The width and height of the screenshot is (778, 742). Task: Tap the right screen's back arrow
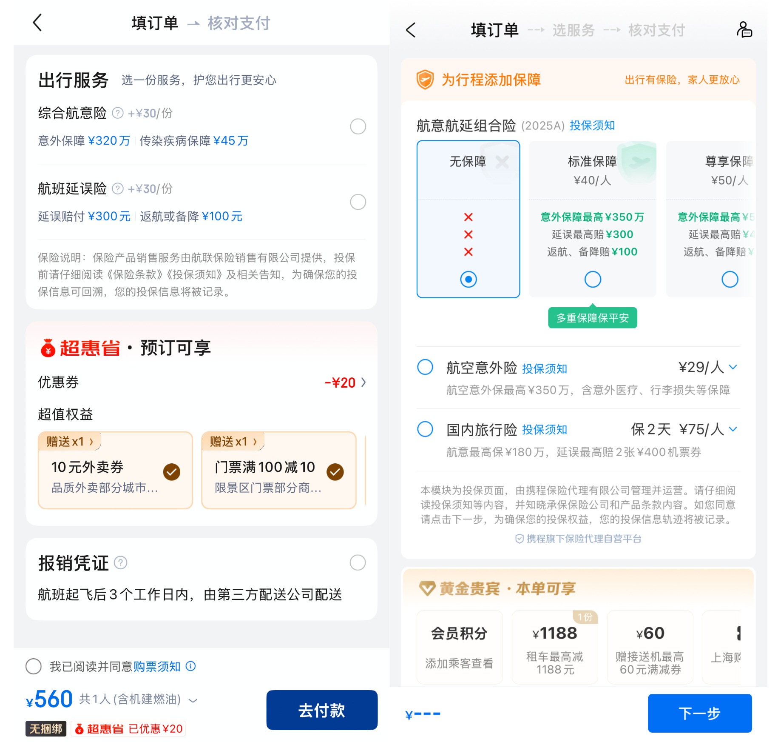[x=411, y=30]
